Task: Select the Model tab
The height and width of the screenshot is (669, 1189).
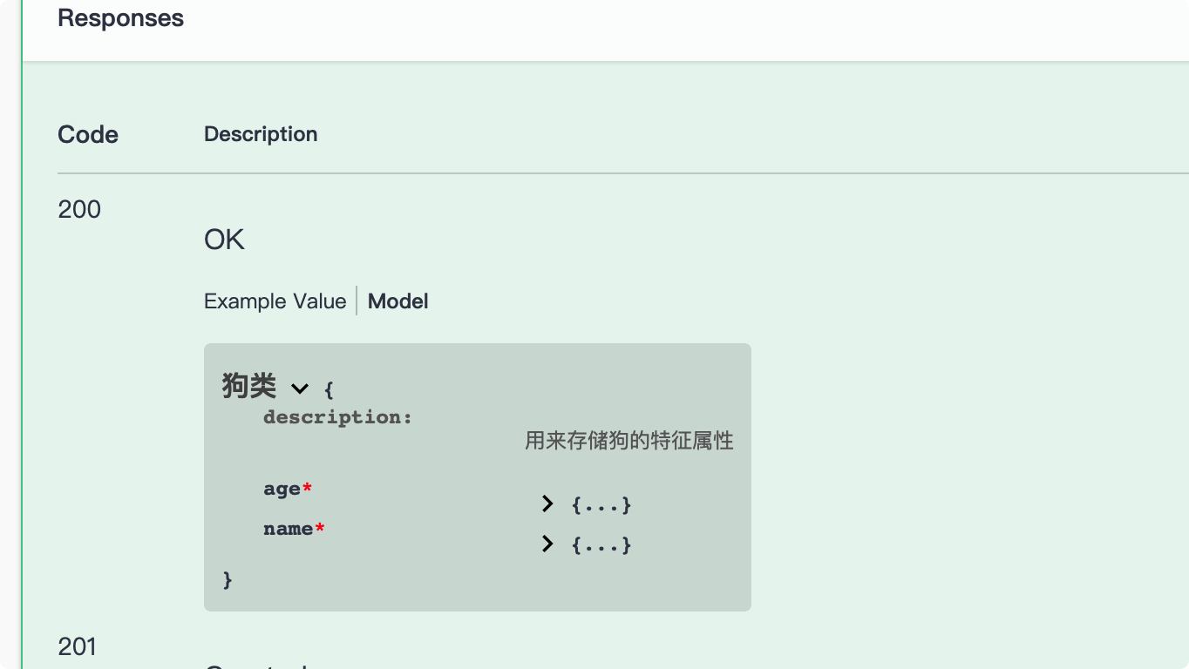Action: pos(397,301)
